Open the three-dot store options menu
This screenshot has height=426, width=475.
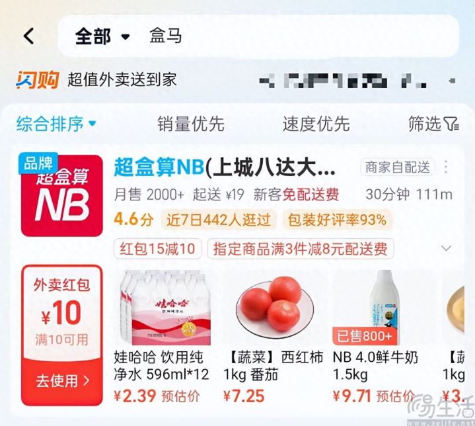tap(446, 167)
